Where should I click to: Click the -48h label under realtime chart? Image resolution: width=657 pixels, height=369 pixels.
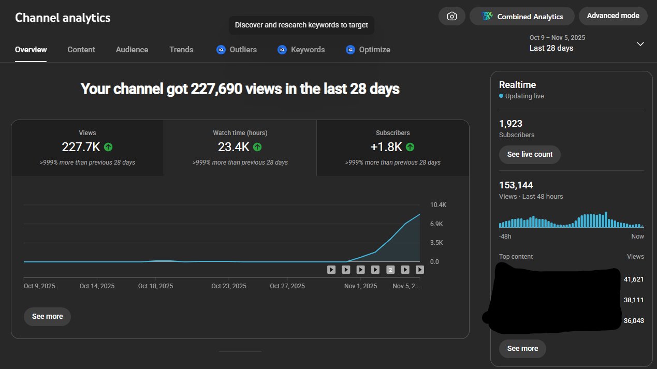[505, 237]
